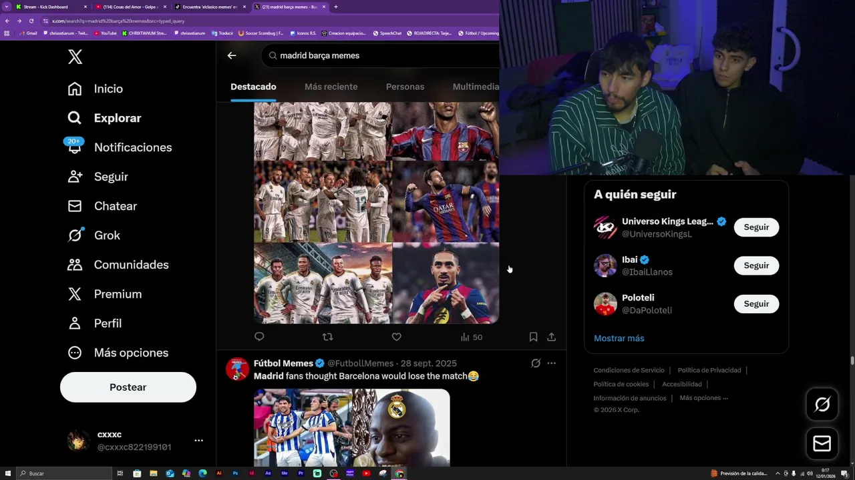Screen dimensions: 855x480
Task: Show hidden system tray icons
Action: 776,473
